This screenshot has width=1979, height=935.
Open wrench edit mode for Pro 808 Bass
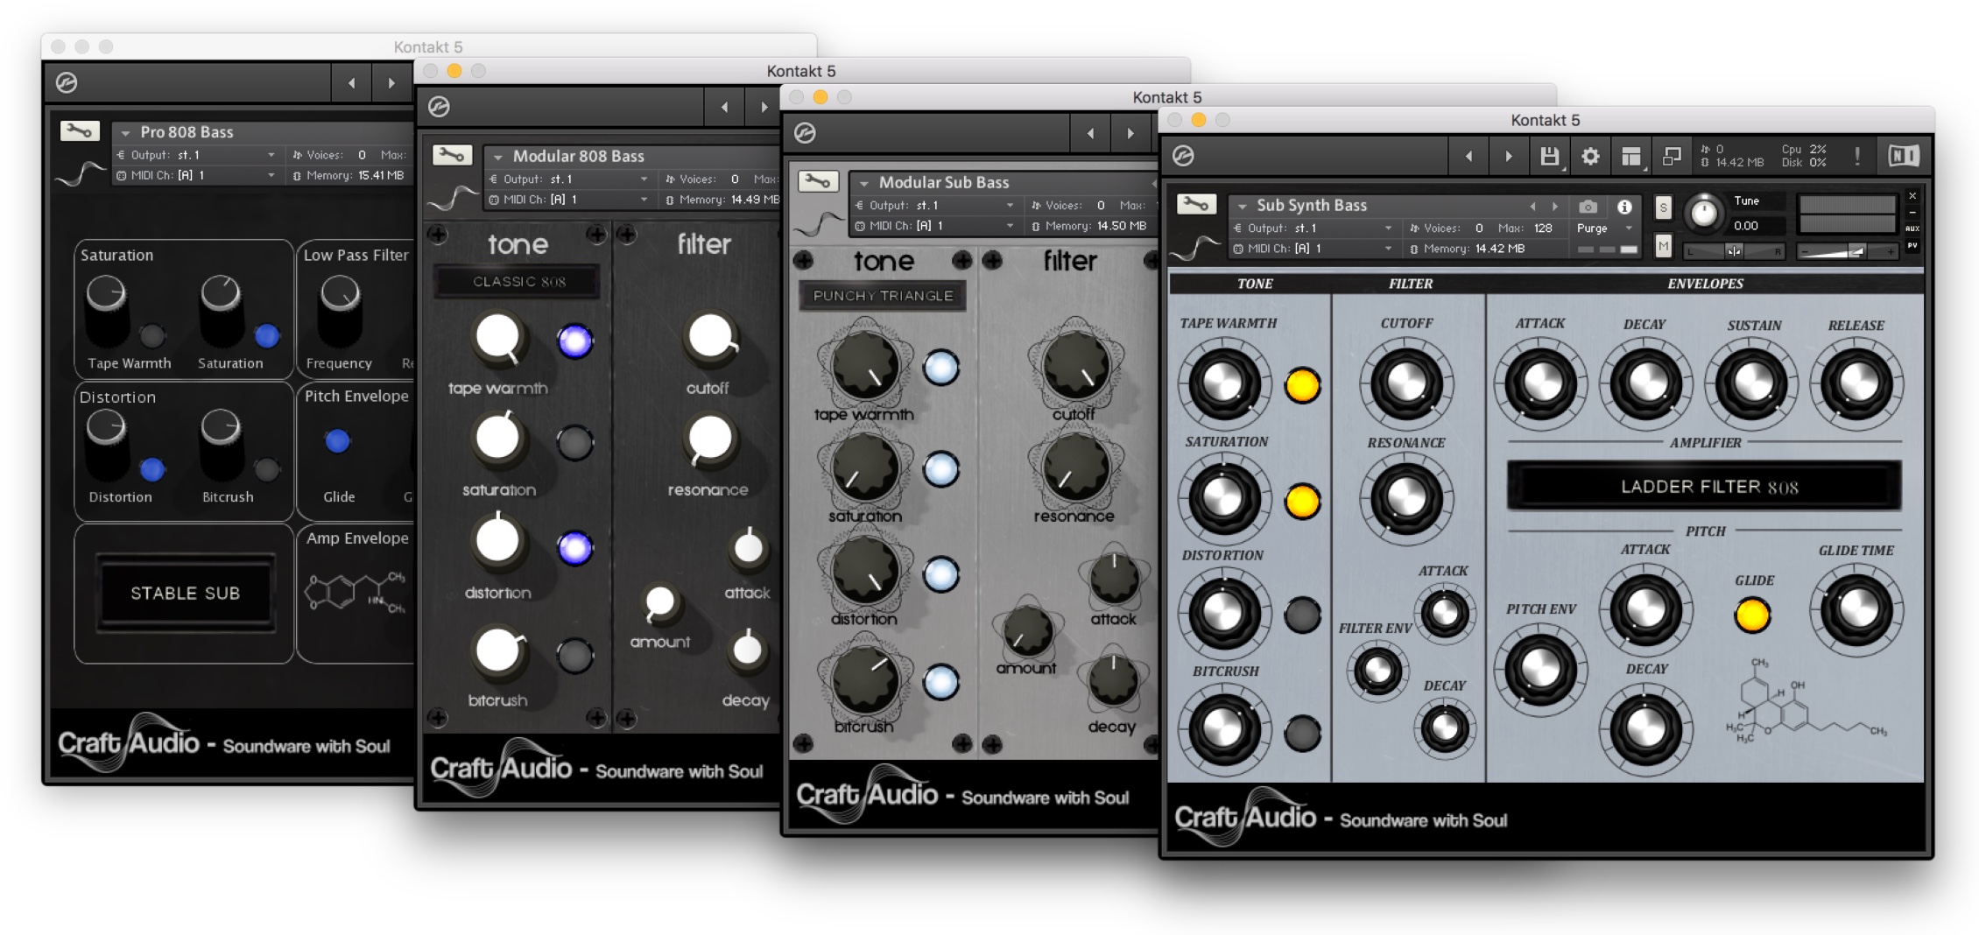[79, 131]
